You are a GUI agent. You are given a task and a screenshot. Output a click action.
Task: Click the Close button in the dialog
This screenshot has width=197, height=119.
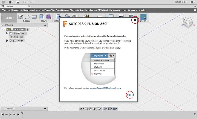pos(130,95)
